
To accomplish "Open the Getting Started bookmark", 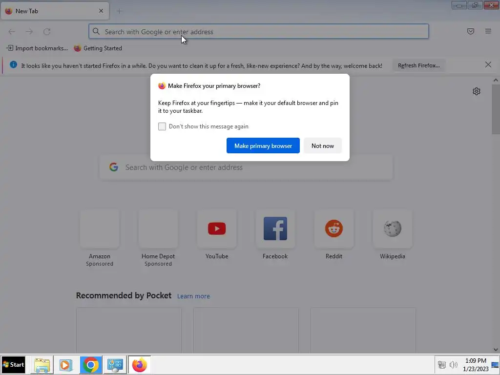I will 98,48.
